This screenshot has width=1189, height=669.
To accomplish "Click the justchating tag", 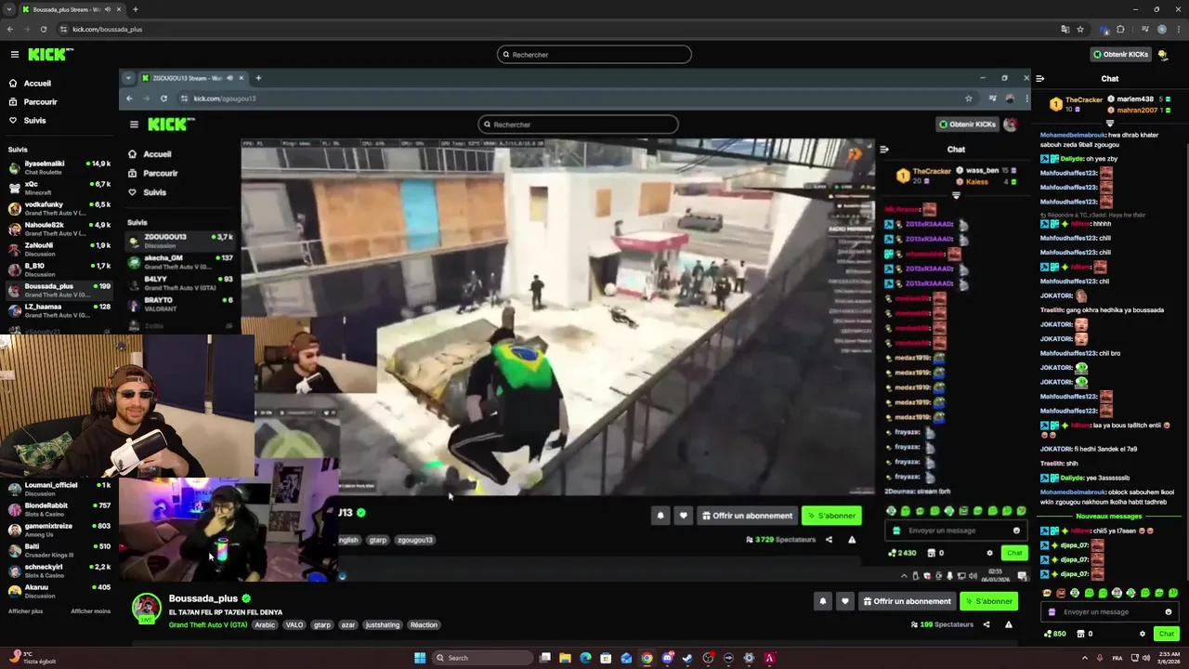I will 383,625.
